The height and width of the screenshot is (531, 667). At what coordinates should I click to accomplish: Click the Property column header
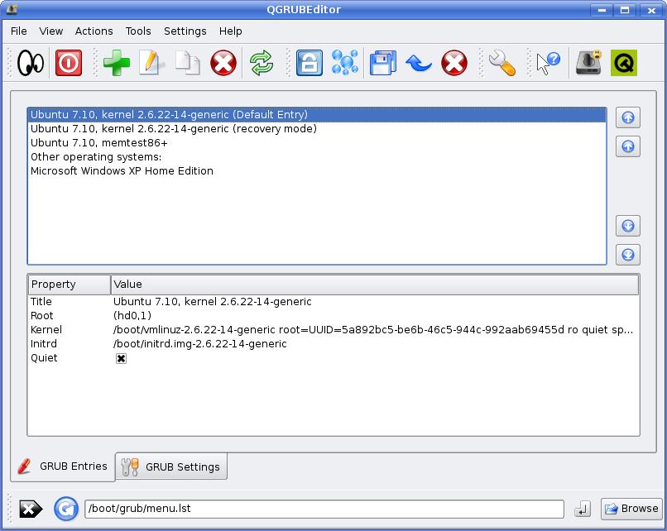70,285
